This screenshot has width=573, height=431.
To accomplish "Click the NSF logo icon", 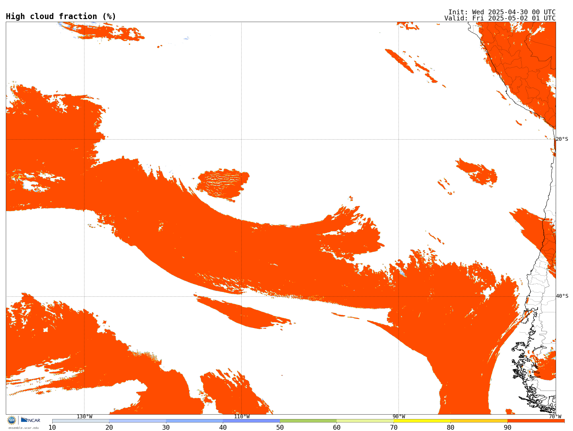I will 12,420.
